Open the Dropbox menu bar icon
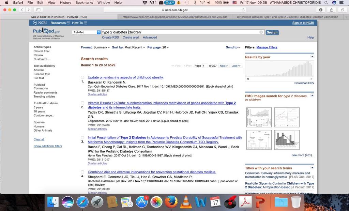This screenshot has width=349, height=211. pos(145,3)
